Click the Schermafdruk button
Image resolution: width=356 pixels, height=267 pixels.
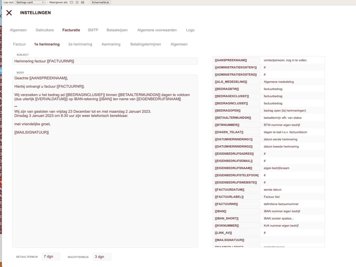(x=100, y=2)
